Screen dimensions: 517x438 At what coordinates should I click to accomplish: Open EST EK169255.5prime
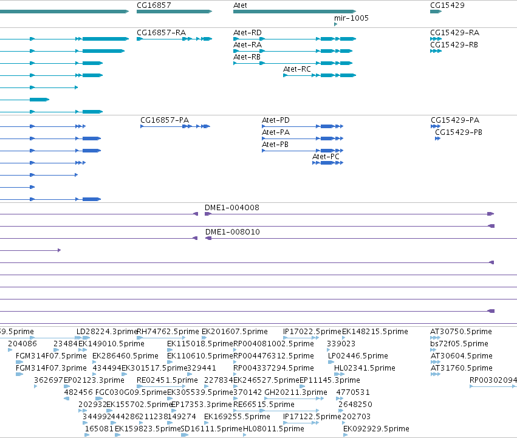237,417
